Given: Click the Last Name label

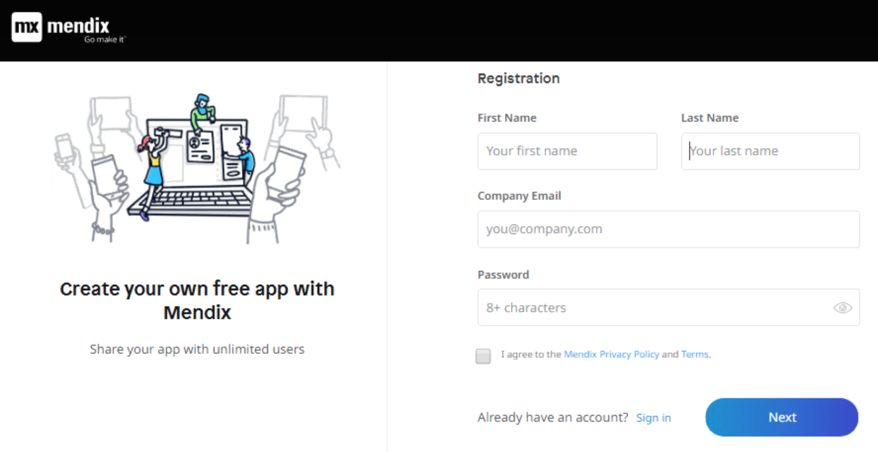Looking at the screenshot, I should point(709,118).
